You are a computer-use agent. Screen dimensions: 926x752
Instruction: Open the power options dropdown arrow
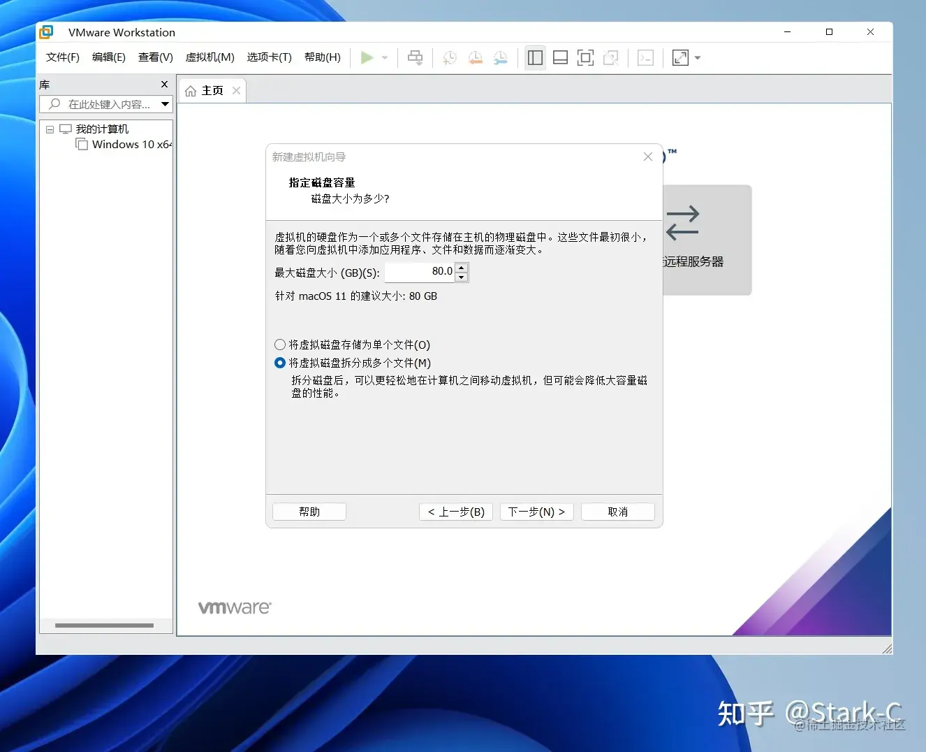pos(385,58)
